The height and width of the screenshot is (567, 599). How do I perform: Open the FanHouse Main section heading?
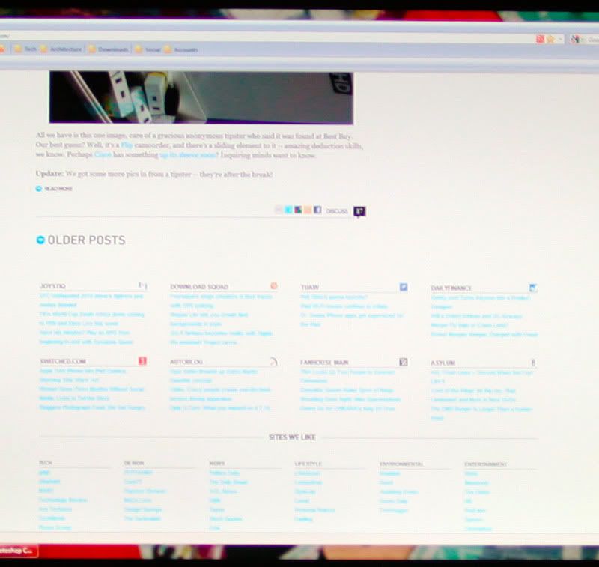(324, 363)
